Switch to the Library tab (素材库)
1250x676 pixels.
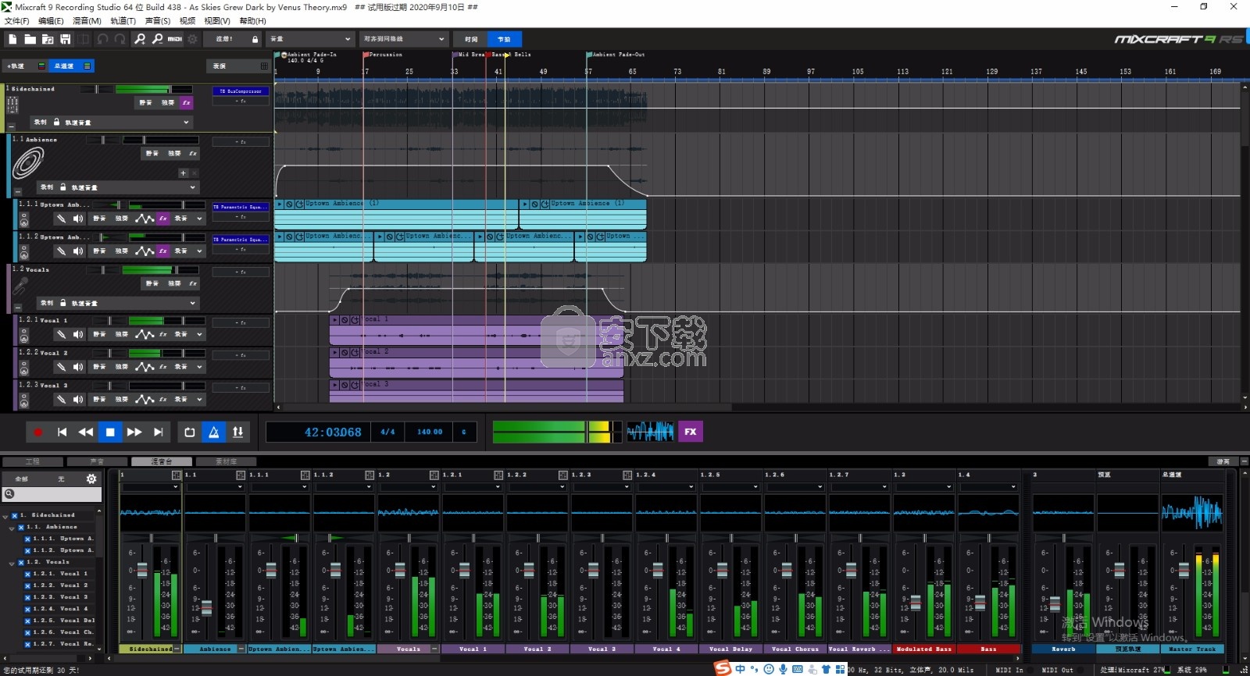point(226,461)
